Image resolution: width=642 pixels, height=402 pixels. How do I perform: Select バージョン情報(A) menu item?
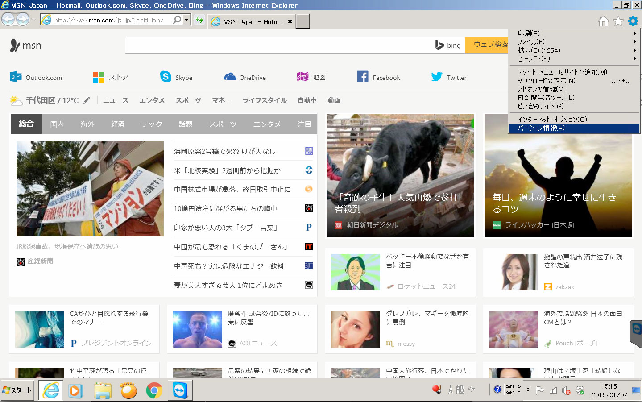pyautogui.click(x=574, y=128)
